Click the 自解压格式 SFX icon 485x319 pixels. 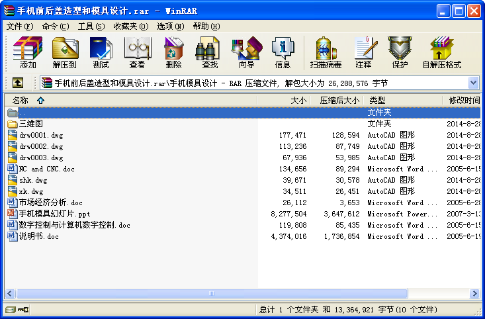click(441, 52)
